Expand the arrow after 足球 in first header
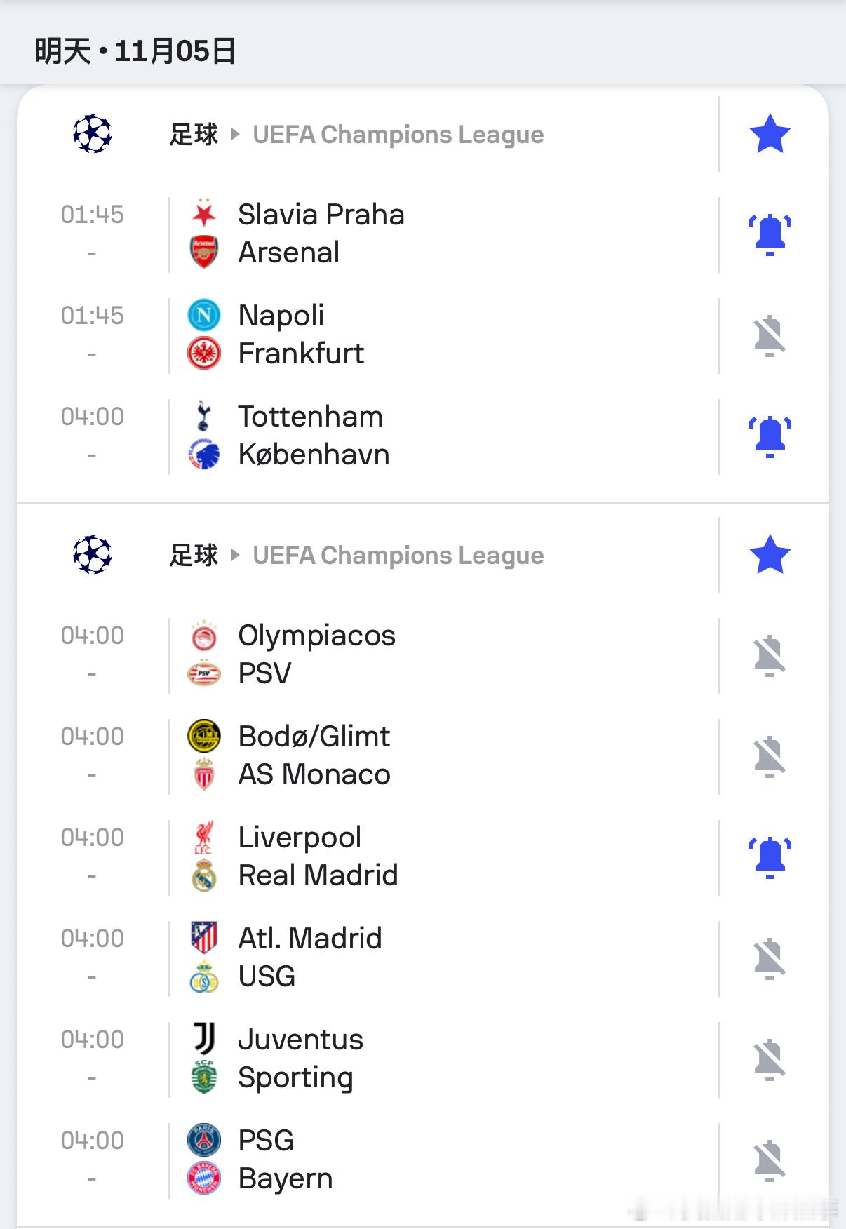The height and width of the screenshot is (1229, 846). (235, 134)
